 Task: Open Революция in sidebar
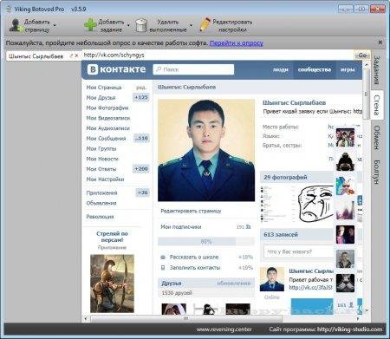pos(100,217)
